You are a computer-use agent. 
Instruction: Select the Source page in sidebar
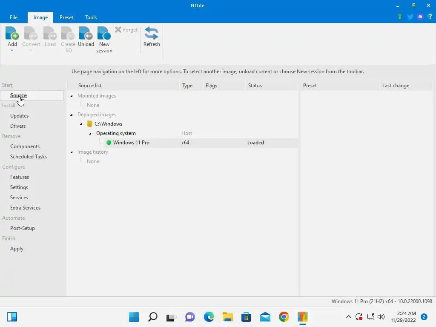point(32,95)
